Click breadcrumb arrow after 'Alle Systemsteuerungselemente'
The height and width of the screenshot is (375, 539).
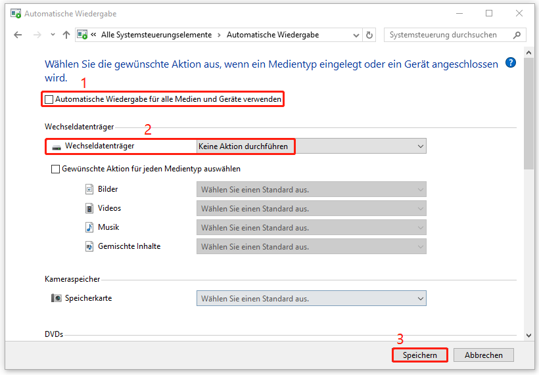coord(219,35)
